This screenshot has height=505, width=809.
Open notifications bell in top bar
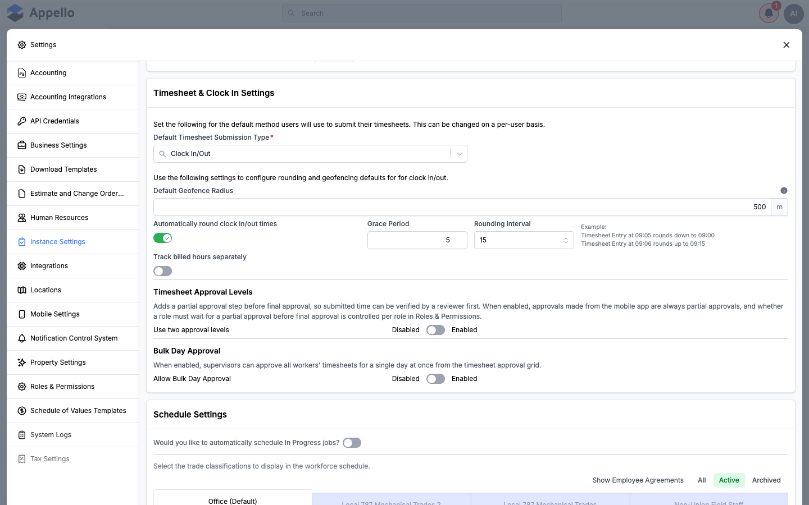(769, 13)
